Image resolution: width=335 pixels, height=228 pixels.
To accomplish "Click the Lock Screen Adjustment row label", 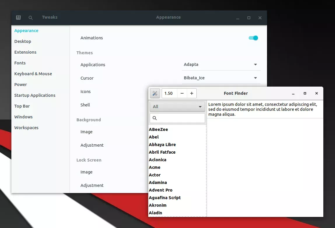I will coord(92,185).
